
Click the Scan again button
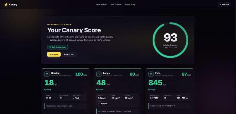pyautogui.click(x=54, y=54)
